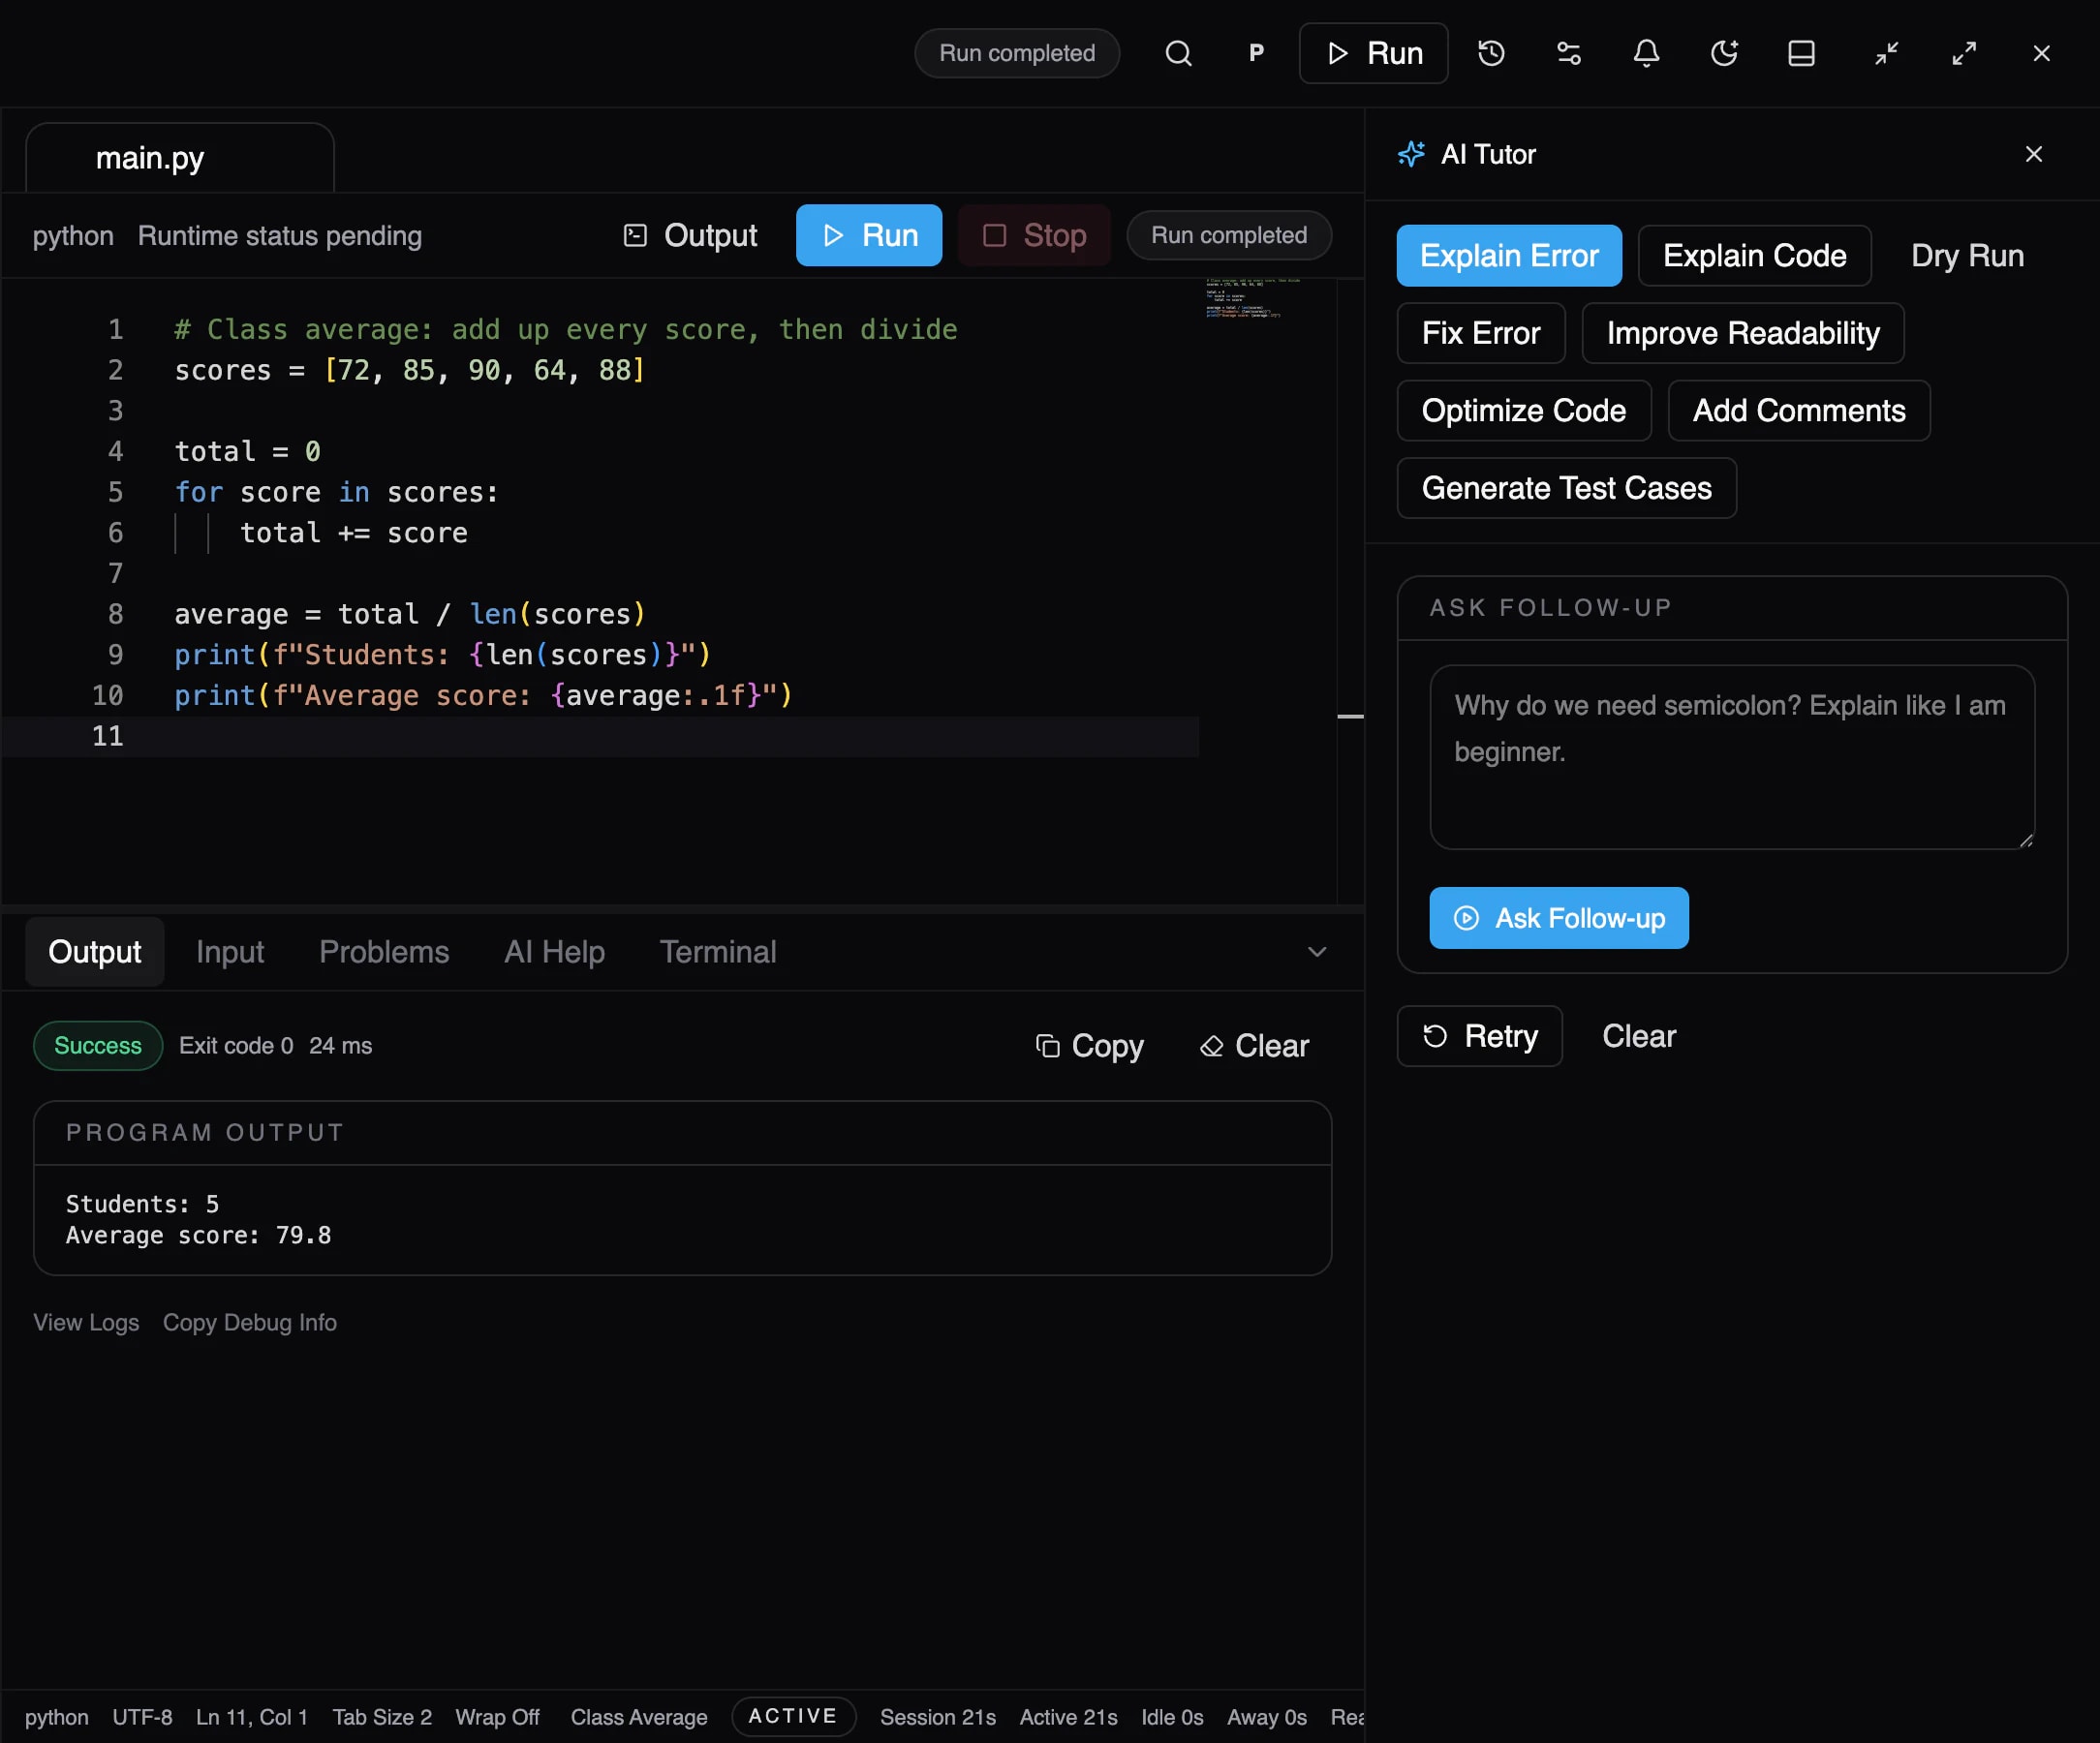Screen dimensions: 2100x1743
Task: Toggle bottom panel layout icon
Action: pos(1801,53)
